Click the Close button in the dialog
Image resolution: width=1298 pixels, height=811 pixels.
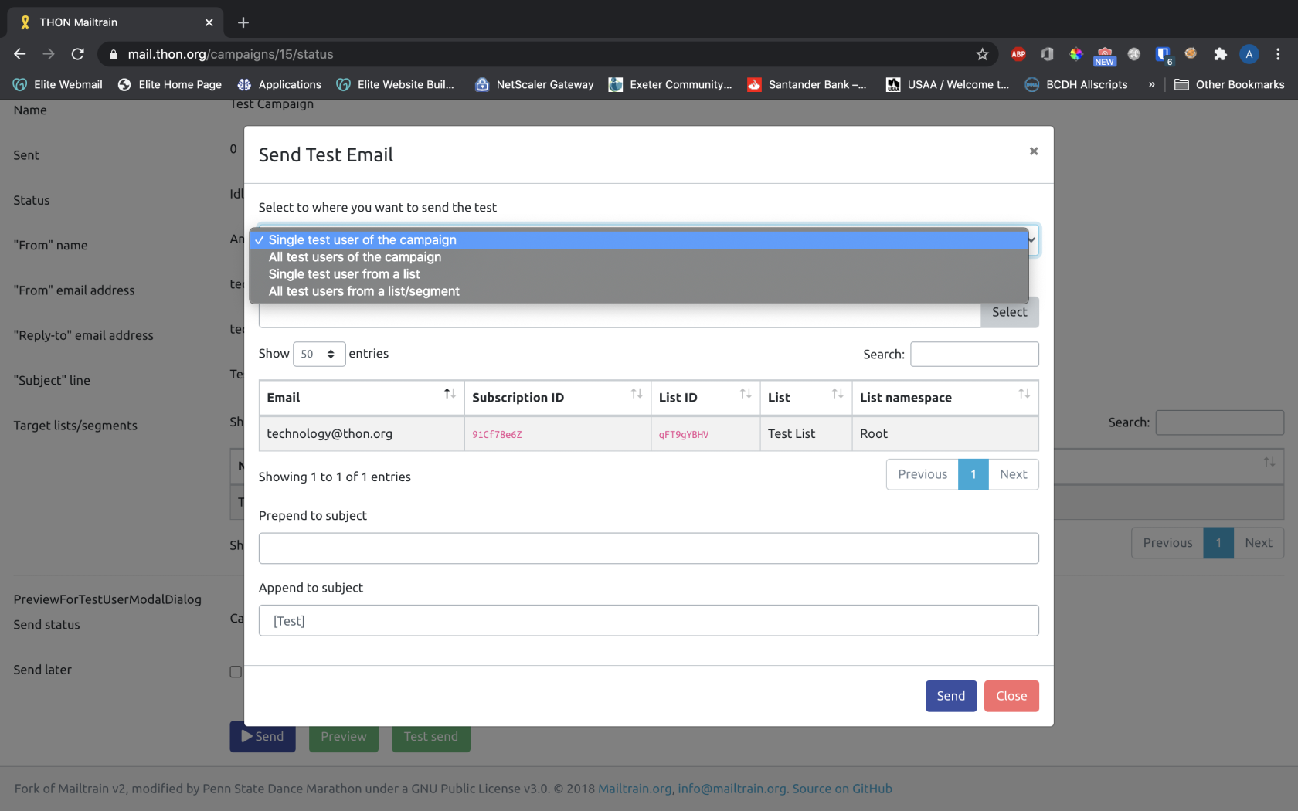(1011, 696)
